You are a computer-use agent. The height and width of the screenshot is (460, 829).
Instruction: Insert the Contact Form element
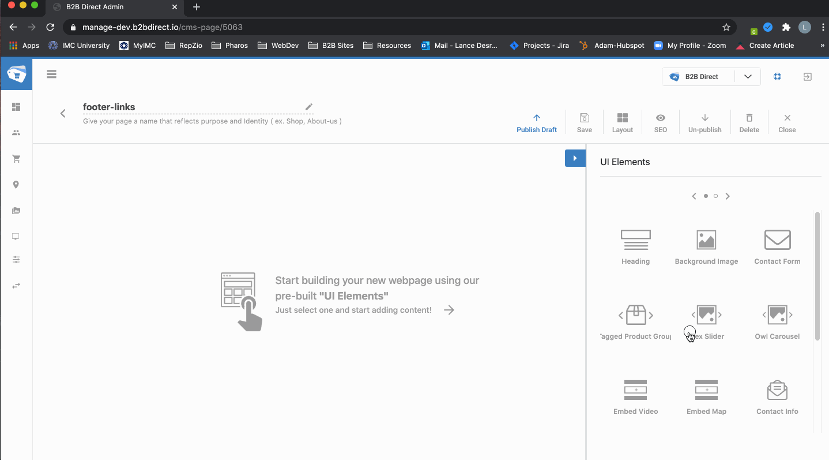tap(777, 247)
